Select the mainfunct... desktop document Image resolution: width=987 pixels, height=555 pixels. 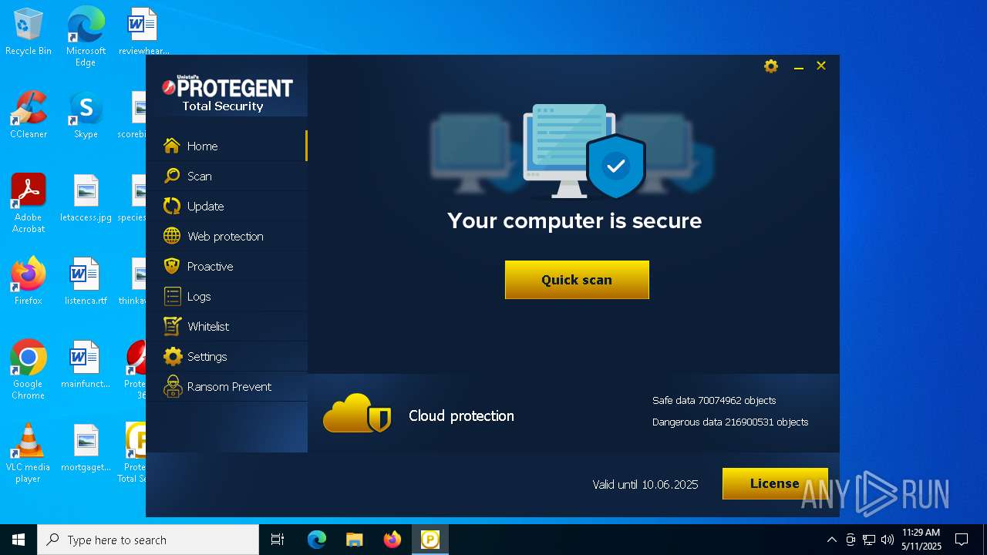point(86,365)
